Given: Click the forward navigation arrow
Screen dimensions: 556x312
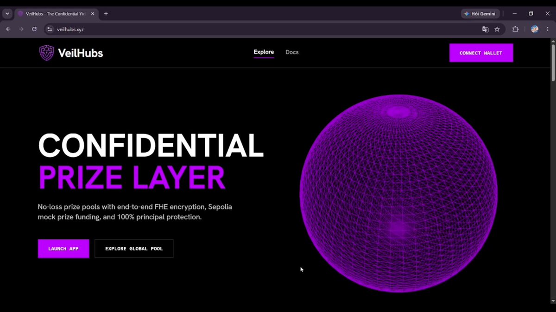Looking at the screenshot, I should coord(21,29).
